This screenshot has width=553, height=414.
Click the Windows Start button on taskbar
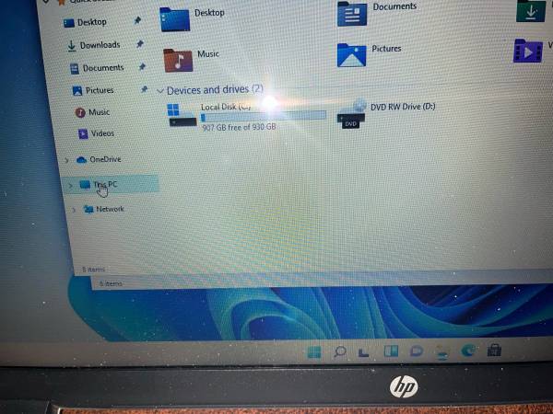(314, 351)
